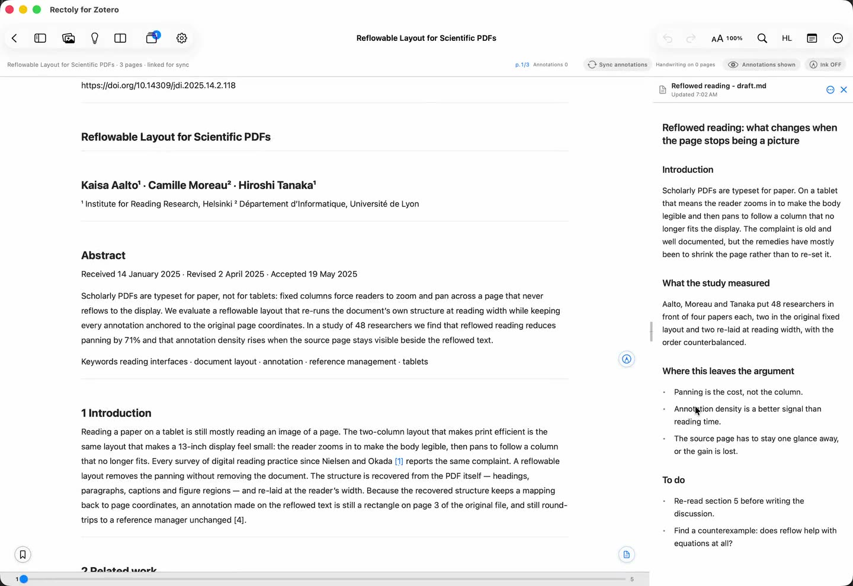
Task: Click the notes 'Introduction' heading
Action: click(688, 170)
